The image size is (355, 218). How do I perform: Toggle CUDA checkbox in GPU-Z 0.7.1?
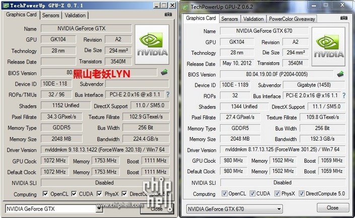pyautogui.click(x=74, y=194)
